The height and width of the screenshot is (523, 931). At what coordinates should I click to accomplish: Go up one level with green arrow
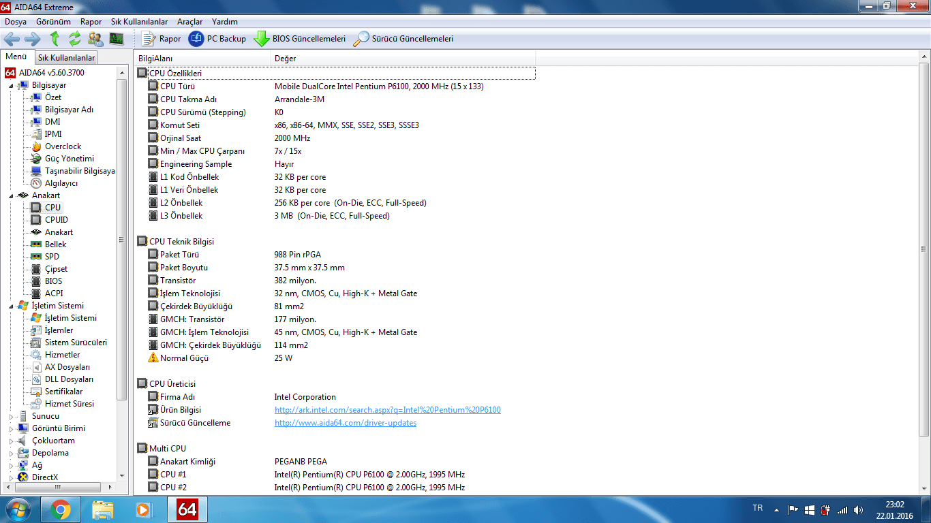55,39
